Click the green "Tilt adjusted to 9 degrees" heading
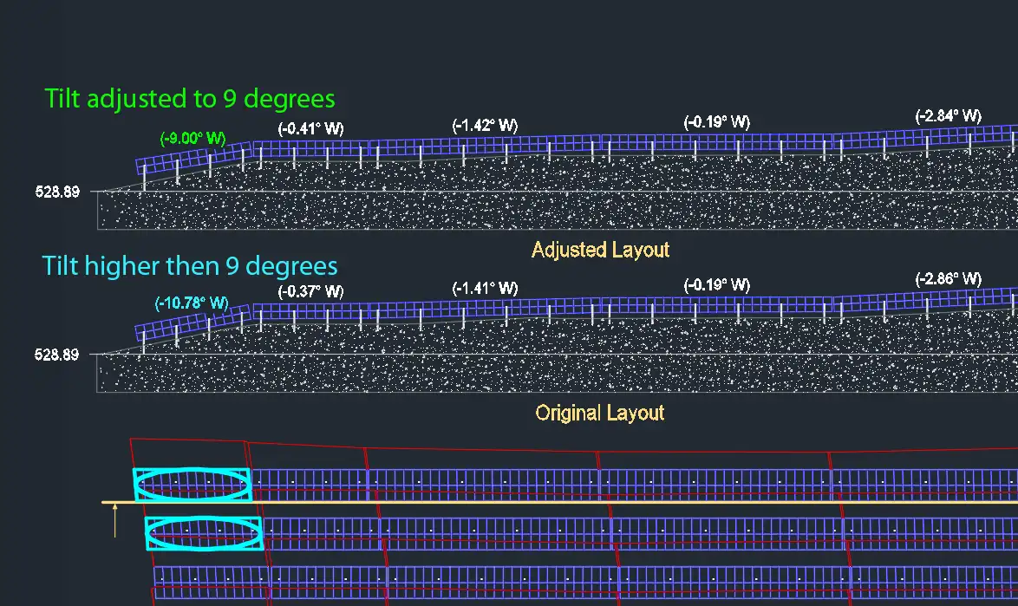Viewport: 1018px width, 606px height. point(190,98)
